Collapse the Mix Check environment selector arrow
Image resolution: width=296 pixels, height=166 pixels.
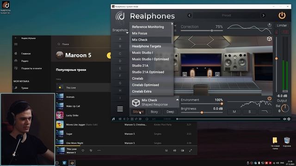[177, 100]
